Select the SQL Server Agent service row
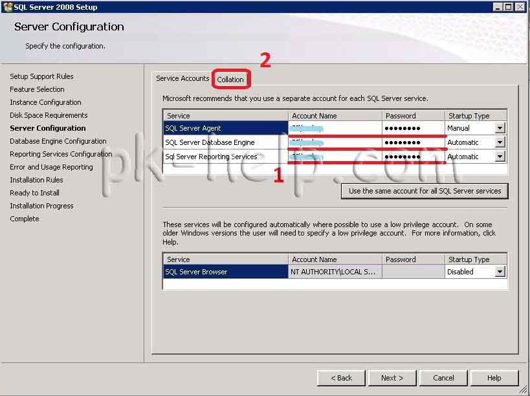Viewport: 530px width, 396px height. (x=225, y=128)
